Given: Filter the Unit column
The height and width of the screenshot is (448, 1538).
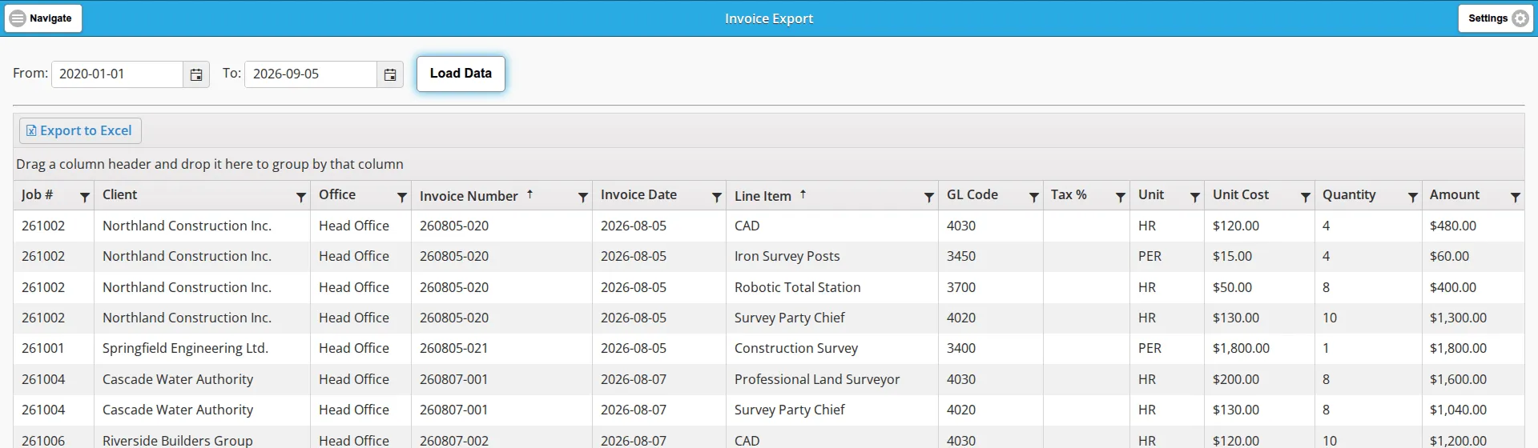Looking at the screenshot, I should point(1195,197).
